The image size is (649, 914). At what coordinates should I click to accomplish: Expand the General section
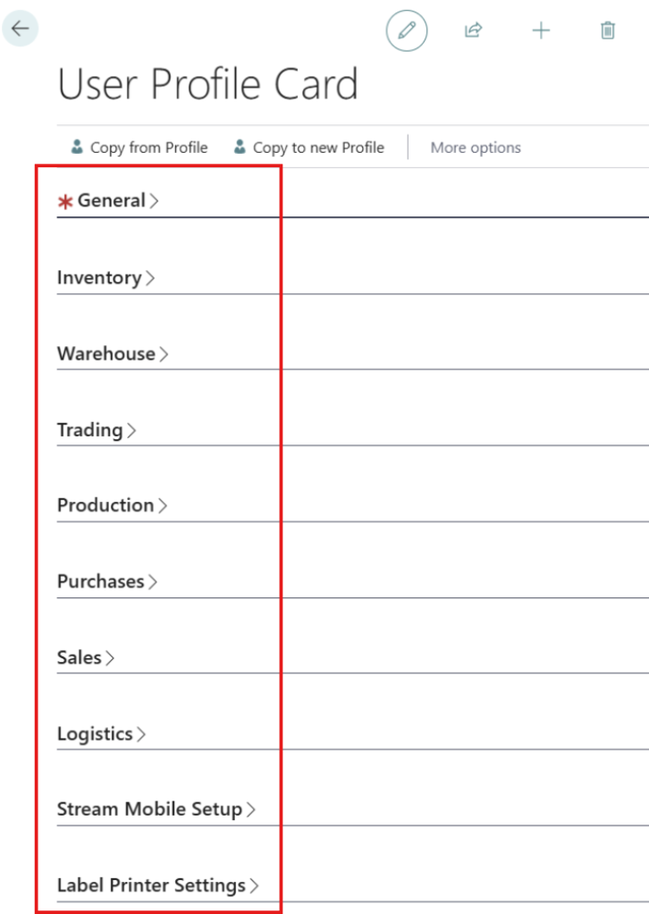click(x=112, y=200)
